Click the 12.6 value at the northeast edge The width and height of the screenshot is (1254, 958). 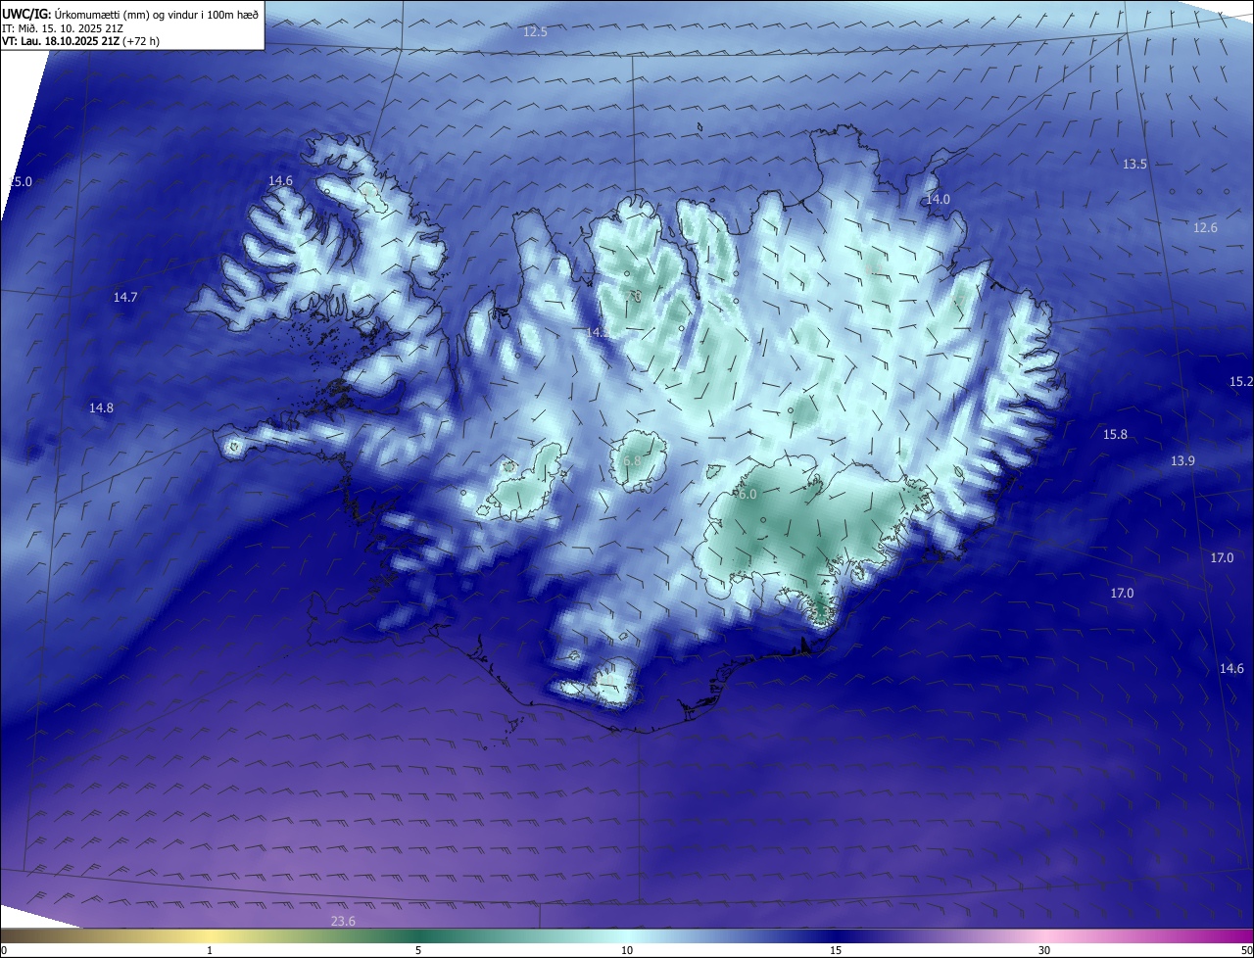(x=1205, y=227)
